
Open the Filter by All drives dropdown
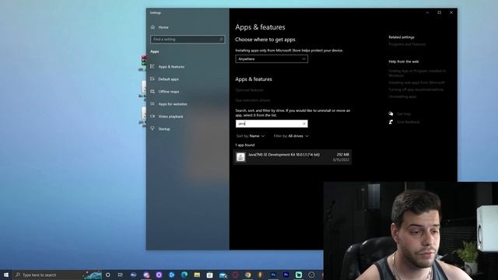click(x=291, y=136)
